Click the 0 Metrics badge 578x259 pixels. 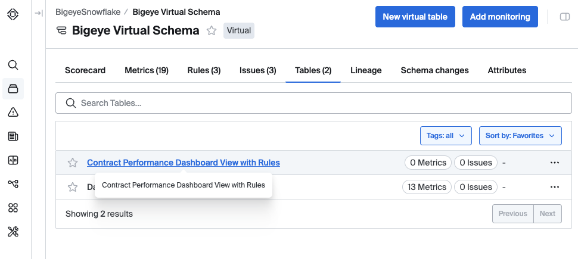tap(428, 163)
